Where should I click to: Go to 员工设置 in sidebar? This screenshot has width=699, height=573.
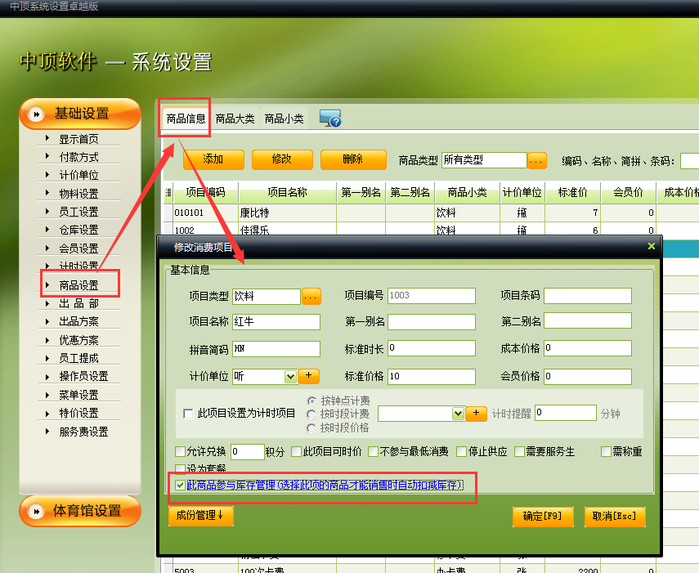[79, 212]
